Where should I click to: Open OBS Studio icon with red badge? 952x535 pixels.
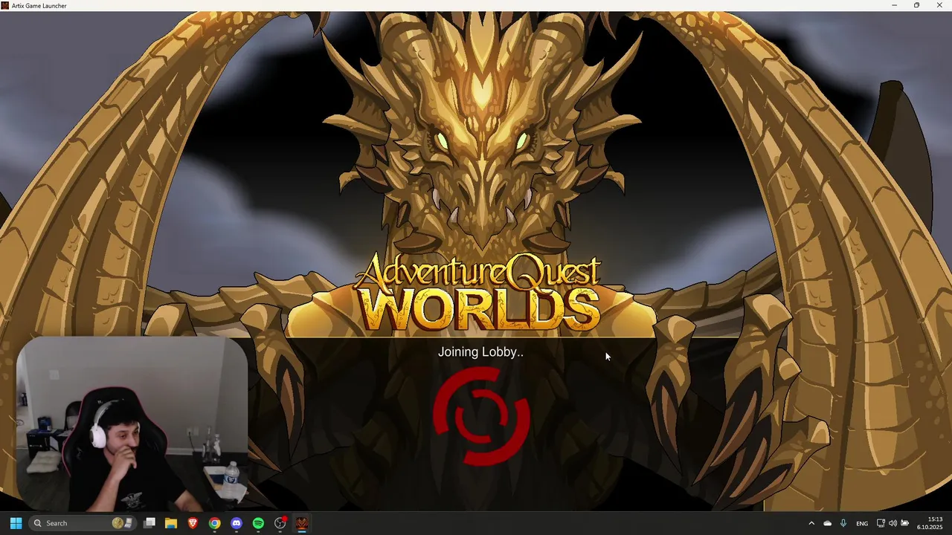[x=280, y=523]
